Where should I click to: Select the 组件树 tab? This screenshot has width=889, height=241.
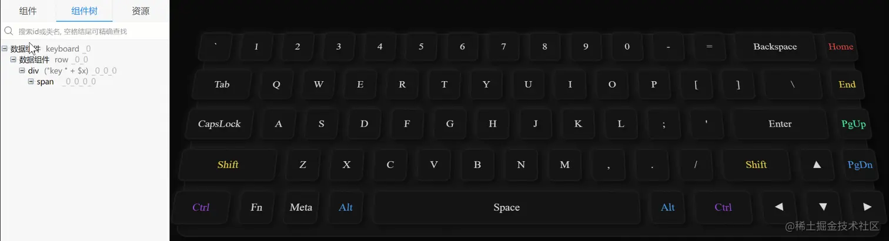84,11
